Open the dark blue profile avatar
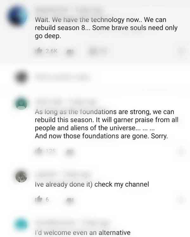The height and width of the screenshot is (237, 190). pyautogui.click(x=17, y=16)
